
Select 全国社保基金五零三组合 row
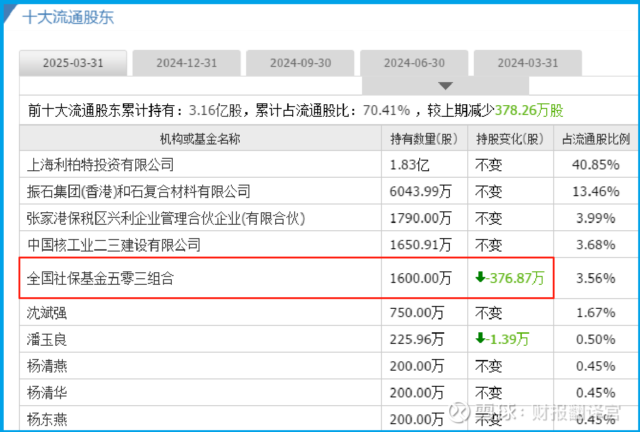[286, 278]
